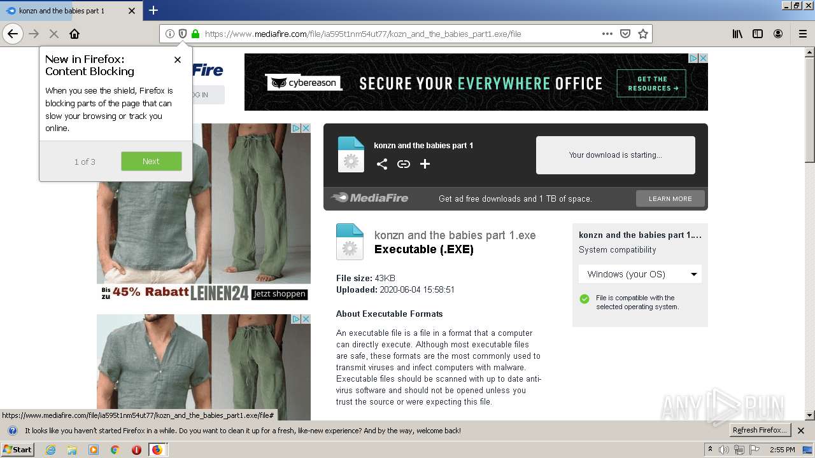Launch Internet Explorer from taskbar
This screenshot has height=458, width=815.
coord(50,450)
